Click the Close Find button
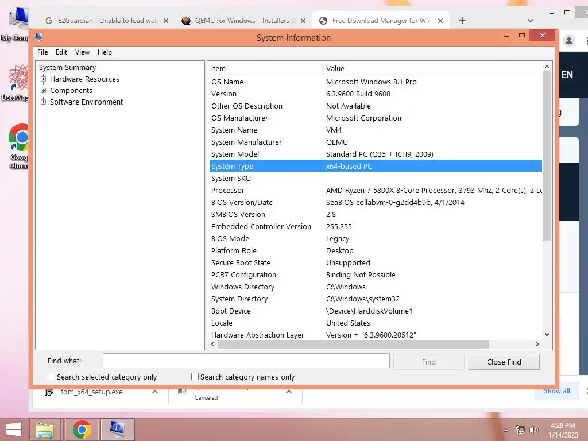Image resolution: width=588 pixels, height=441 pixels. point(504,362)
